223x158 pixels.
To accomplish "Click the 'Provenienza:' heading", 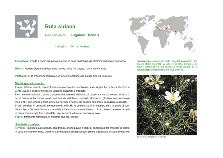I will [144, 61].
